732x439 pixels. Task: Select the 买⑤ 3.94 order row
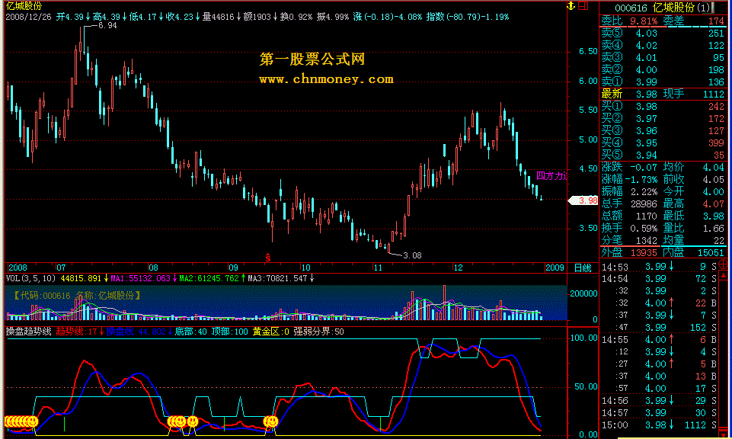663,155
